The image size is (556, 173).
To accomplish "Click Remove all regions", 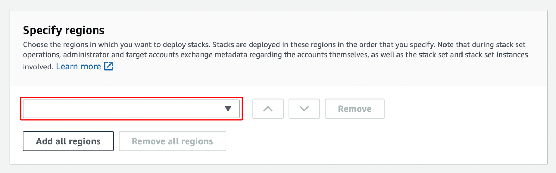I will coord(172,141).
